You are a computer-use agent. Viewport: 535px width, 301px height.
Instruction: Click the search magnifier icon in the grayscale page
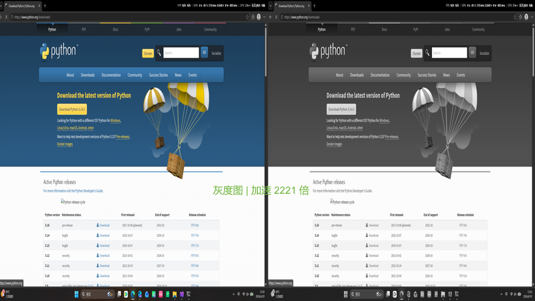point(427,53)
